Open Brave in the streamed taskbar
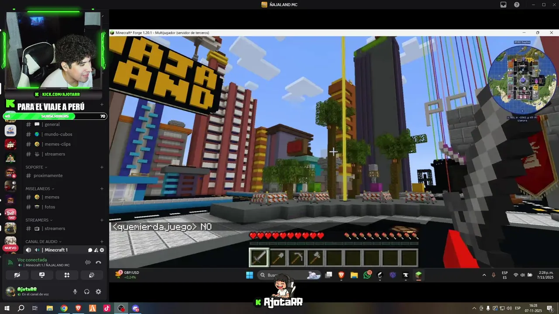 (341, 275)
